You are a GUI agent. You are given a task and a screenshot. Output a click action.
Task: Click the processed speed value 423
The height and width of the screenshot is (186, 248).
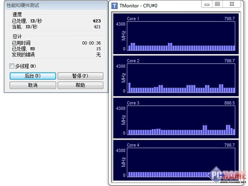tap(97, 21)
